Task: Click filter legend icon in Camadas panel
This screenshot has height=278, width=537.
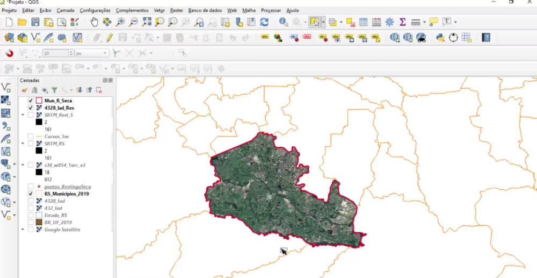Action: click(54, 90)
